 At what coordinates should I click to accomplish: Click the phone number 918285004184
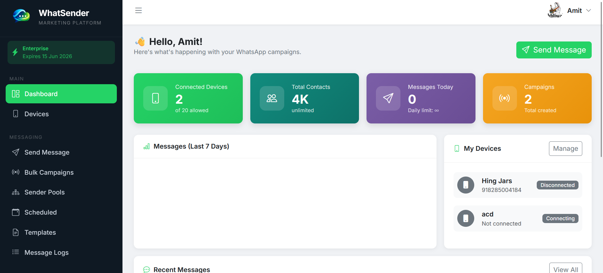click(502, 190)
